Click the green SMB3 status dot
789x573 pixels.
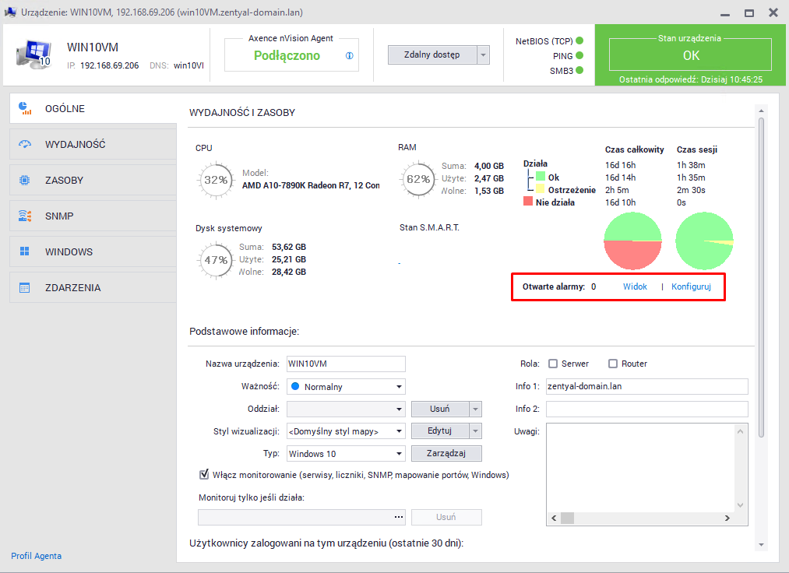point(579,71)
